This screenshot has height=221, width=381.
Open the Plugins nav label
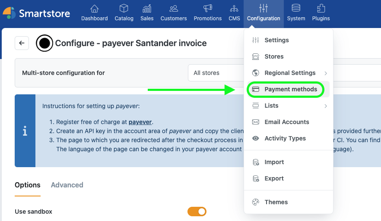(x=321, y=19)
